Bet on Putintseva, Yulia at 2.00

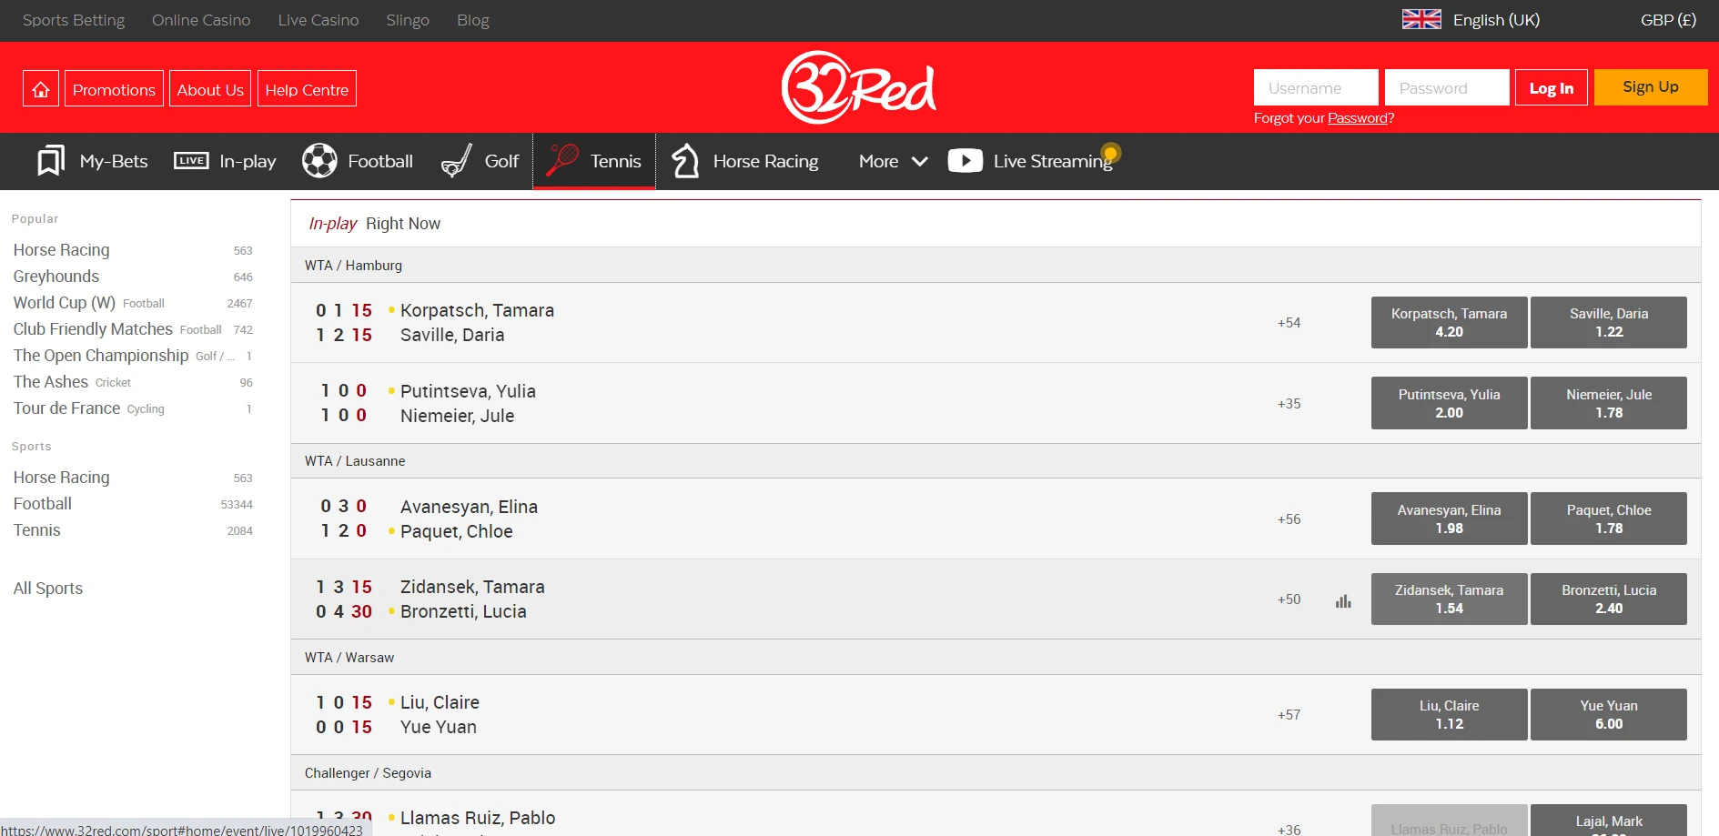click(x=1450, y=403)
